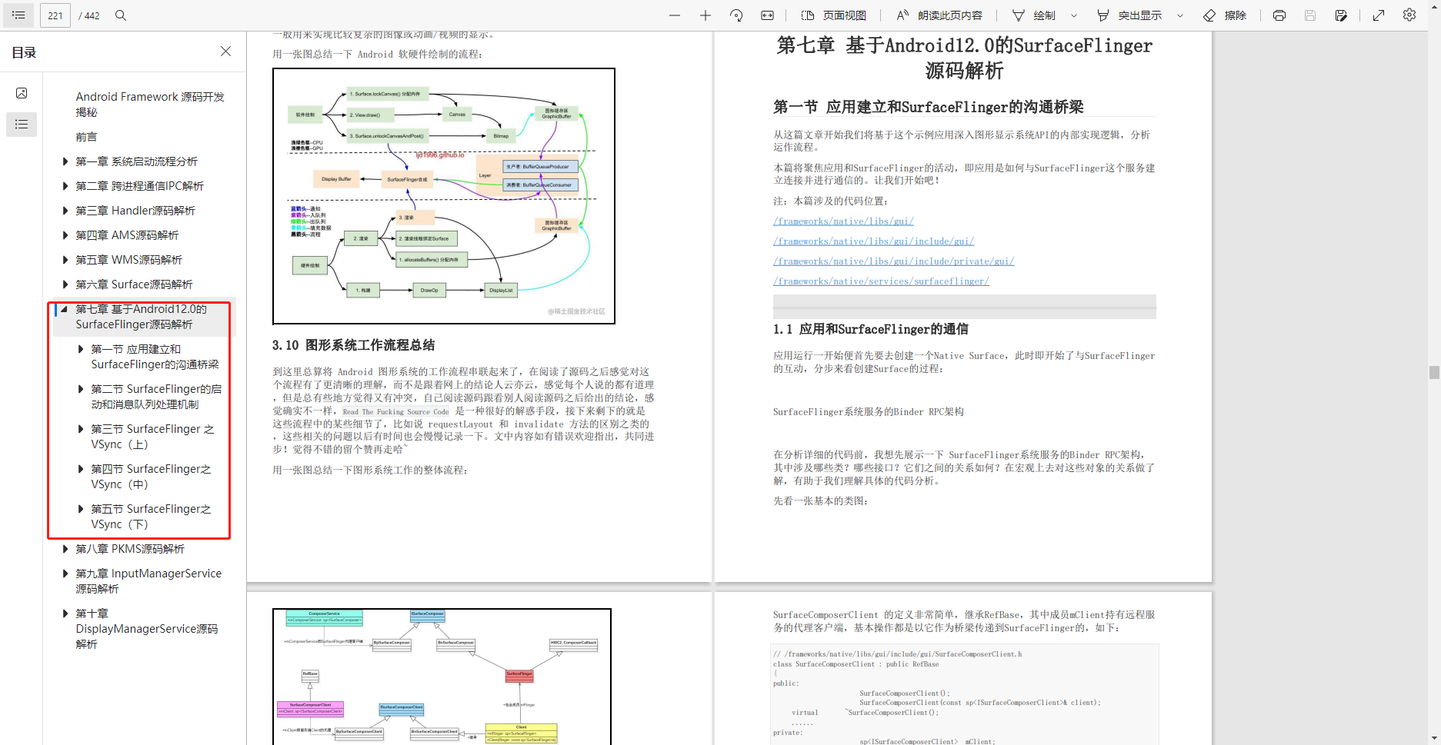Close the 目录 contents panel
The height and width of the screenshot is (745, 1441).
[225, 51]
